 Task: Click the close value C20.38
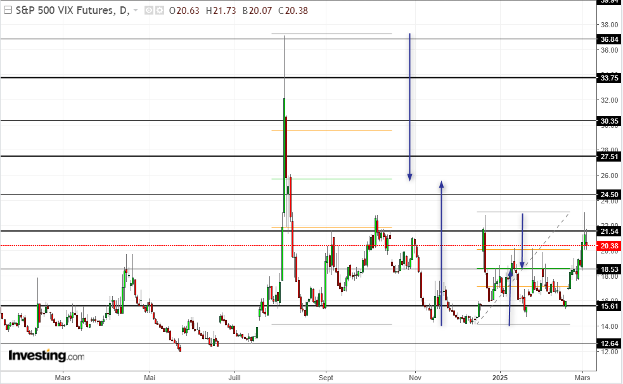[x=293, y=11]
